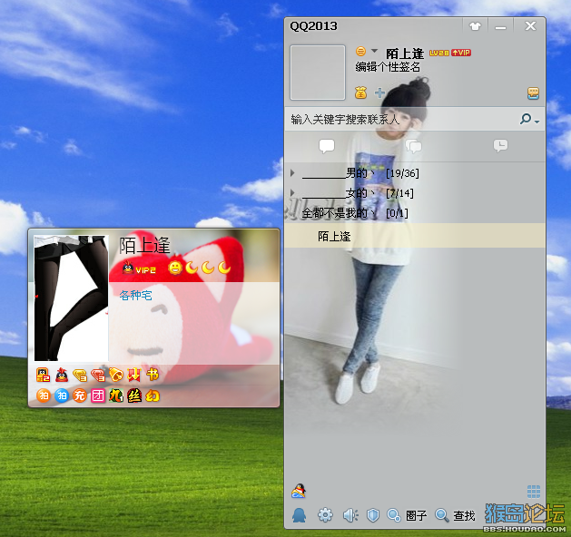This screenshot has width=571, height=537.
Task: Open the QQ penguin surf app icon
Action: pyautogui.click(x=299, y=491)
